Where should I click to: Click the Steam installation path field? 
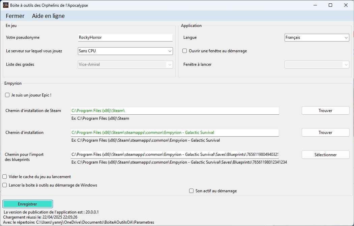click(175, 111)
